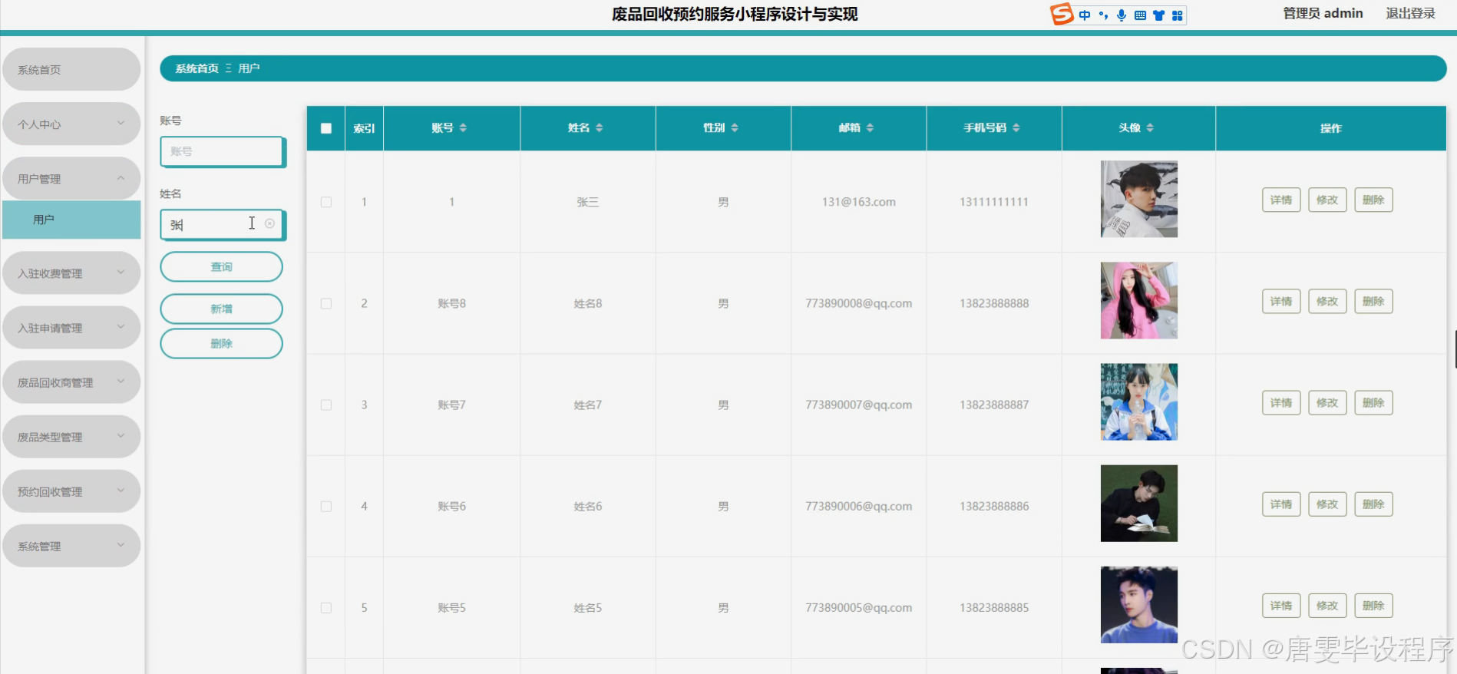
Task: Sort the table by the 邮箱 column arrows
Action: pyautogui.click(x=870, y=128)
